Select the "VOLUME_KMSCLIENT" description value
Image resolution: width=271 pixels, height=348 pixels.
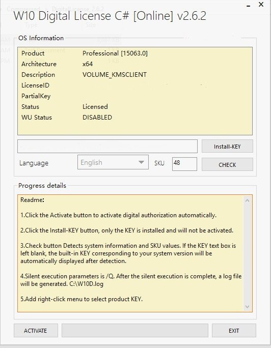tap(115, 75)
